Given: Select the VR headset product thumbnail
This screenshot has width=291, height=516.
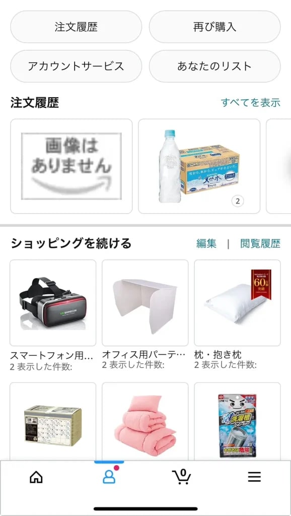Looking at the screenshot, I should coord(53,303).
